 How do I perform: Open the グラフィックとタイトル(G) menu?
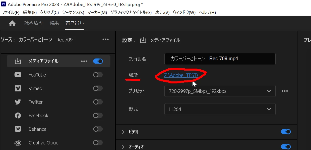(131, 12)
